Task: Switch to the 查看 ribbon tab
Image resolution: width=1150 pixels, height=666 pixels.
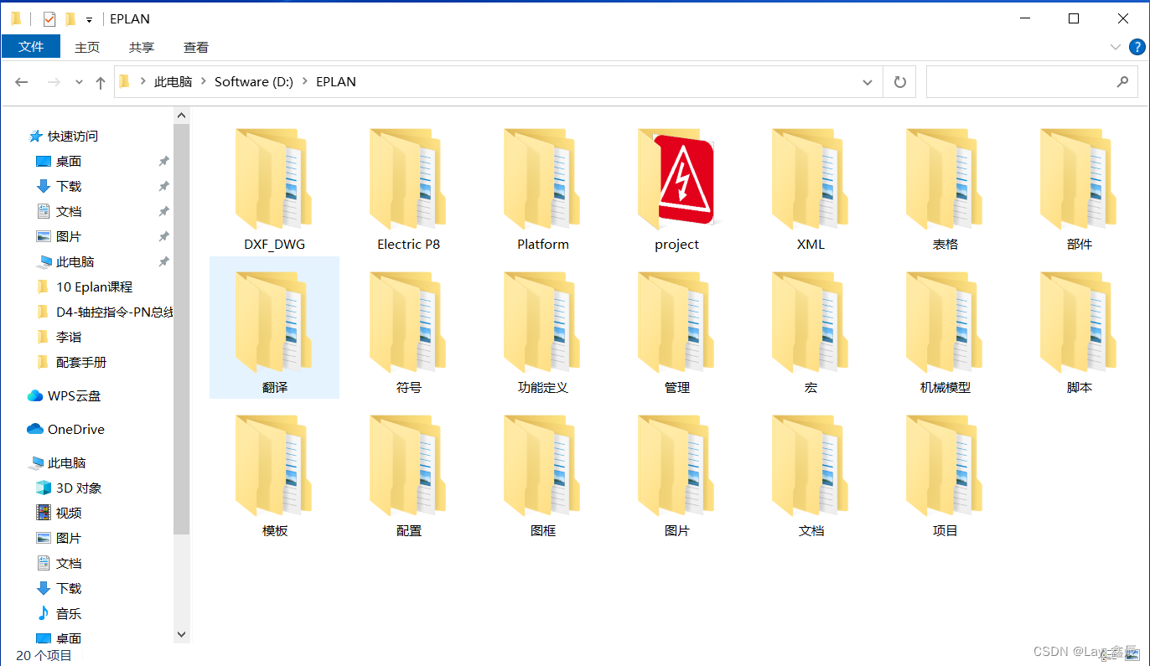Action: [196, 48]
